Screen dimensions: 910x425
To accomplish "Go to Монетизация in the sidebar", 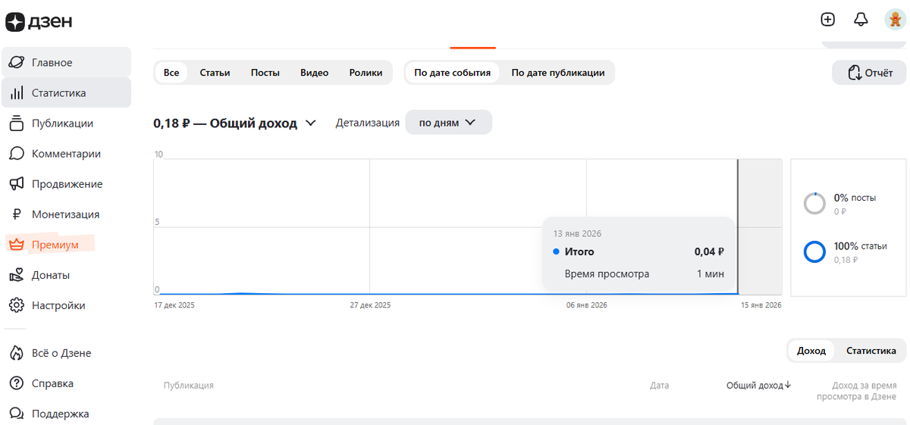I will [x=65, y=214].
